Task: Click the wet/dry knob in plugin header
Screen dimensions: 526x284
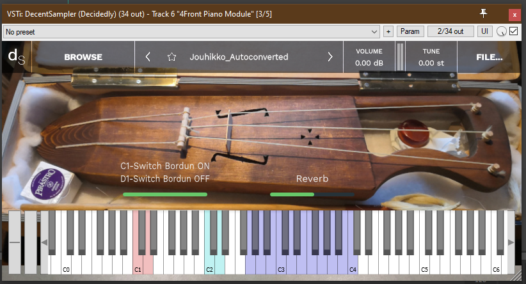Action: pyautogui.click(x=502, y=31)
